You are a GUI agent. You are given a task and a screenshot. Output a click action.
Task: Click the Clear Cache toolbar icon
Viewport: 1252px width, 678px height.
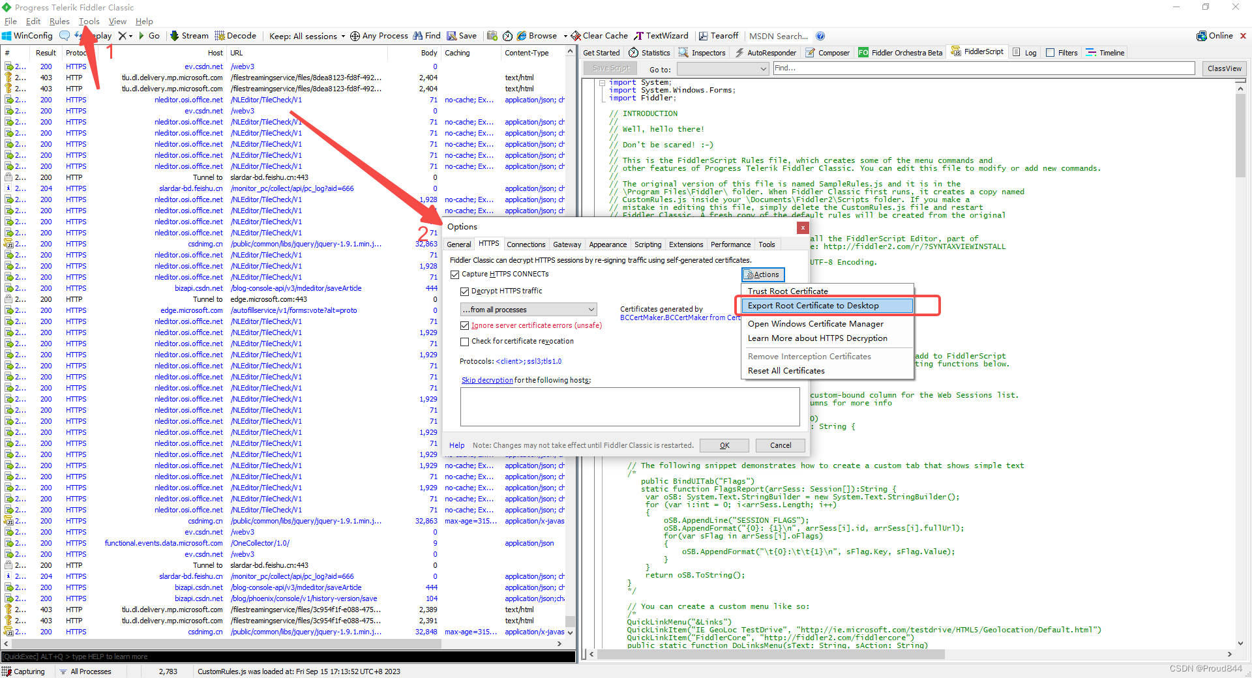click(x=599, y=36)
